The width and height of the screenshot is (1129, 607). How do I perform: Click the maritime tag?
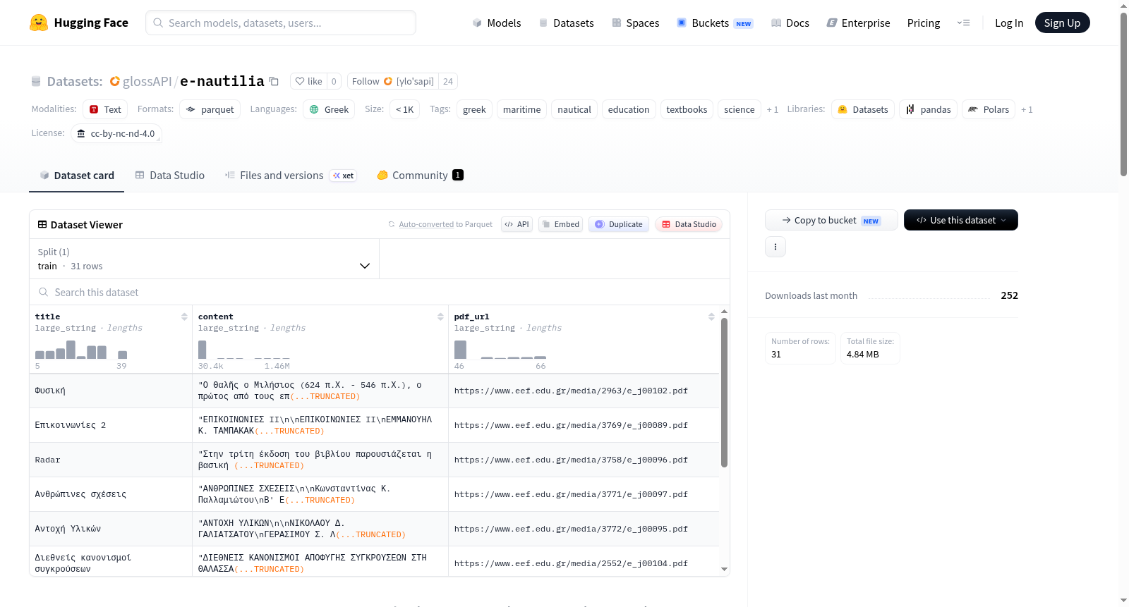pos(521,109)
